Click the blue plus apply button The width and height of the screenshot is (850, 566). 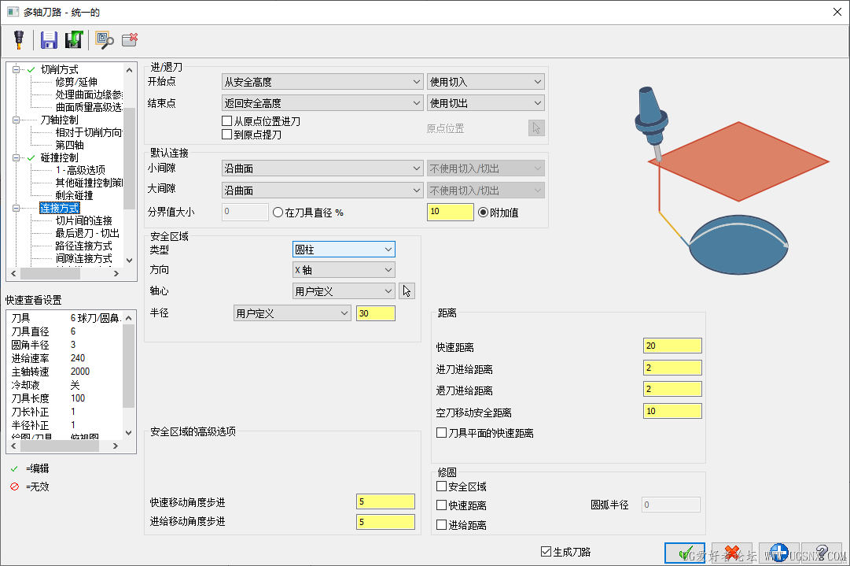pos(779,553)
